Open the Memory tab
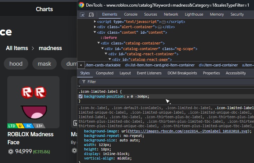Screen dimensions: 254x163 tap(217, 14)
